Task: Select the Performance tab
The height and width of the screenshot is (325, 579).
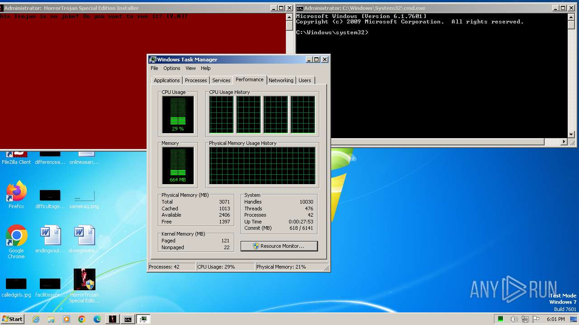Action: [x=250, y=79]
